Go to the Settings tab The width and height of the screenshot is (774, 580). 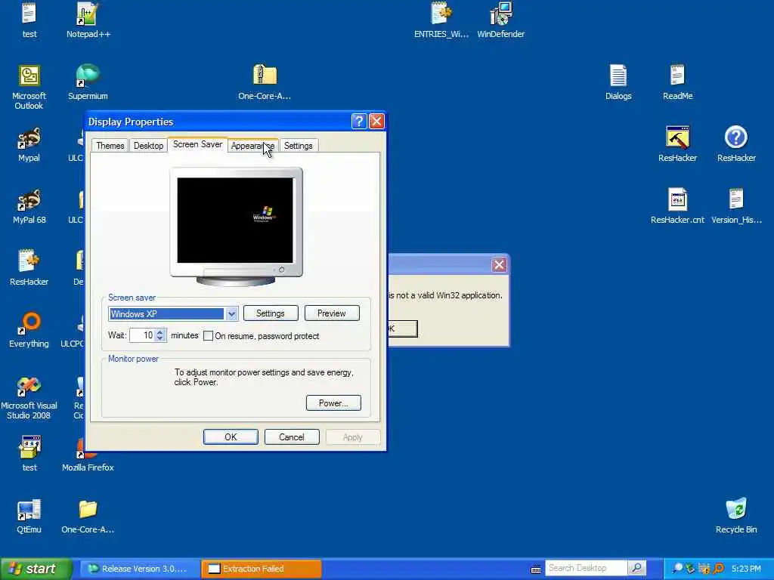coord(298,146)
